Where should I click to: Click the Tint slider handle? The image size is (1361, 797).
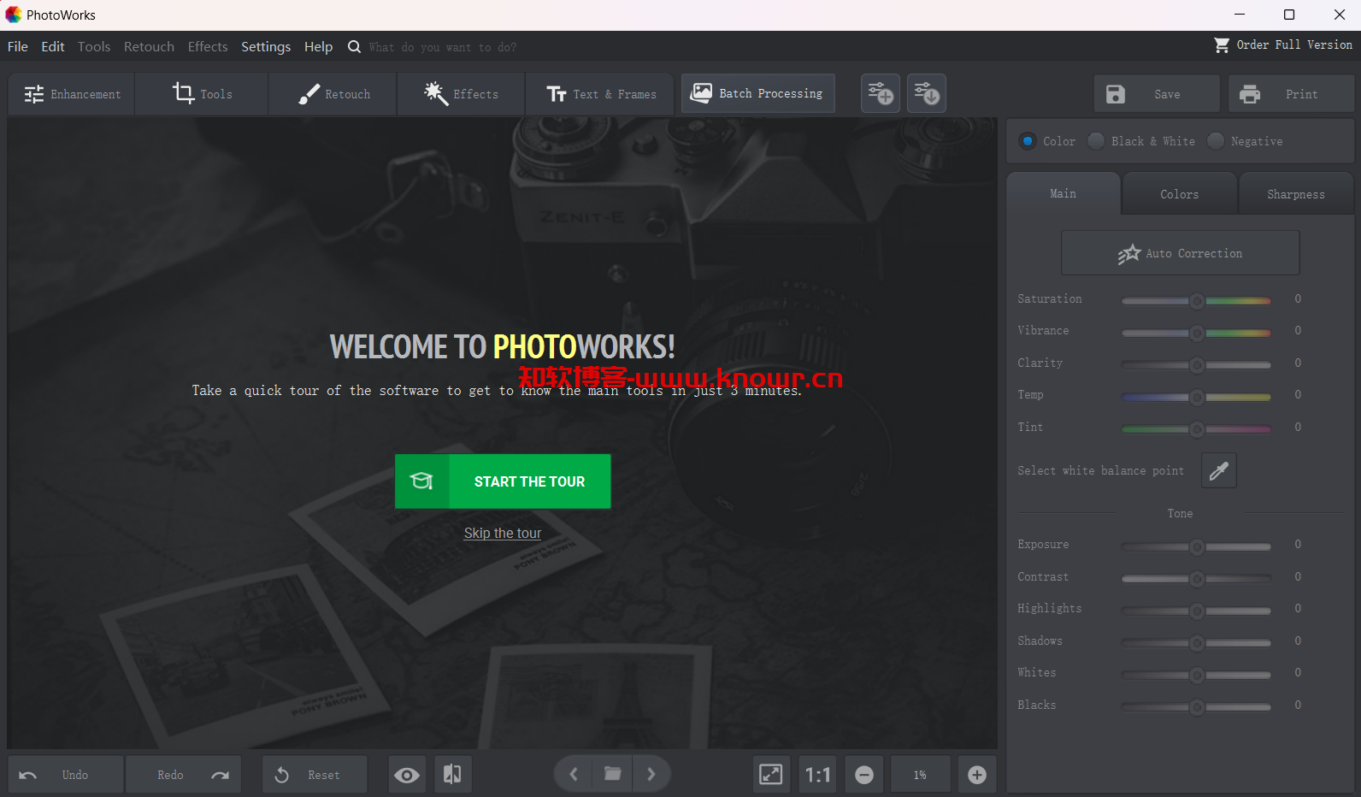(1197, 429)
